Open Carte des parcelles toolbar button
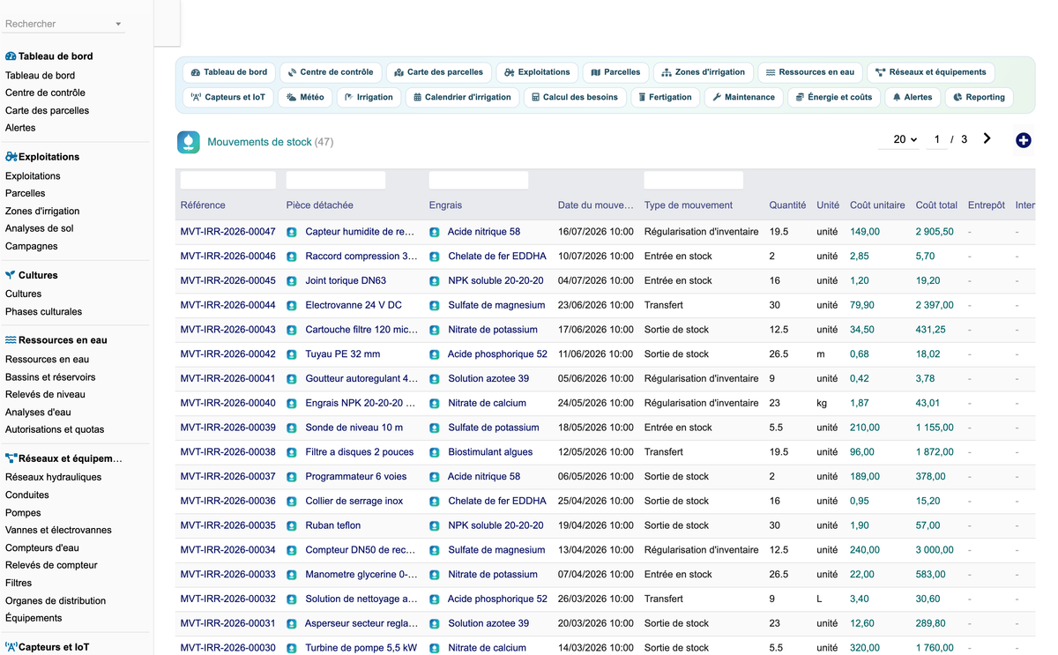The height and width of the screenshot is (655, 1058). click(x=439, y=72)
